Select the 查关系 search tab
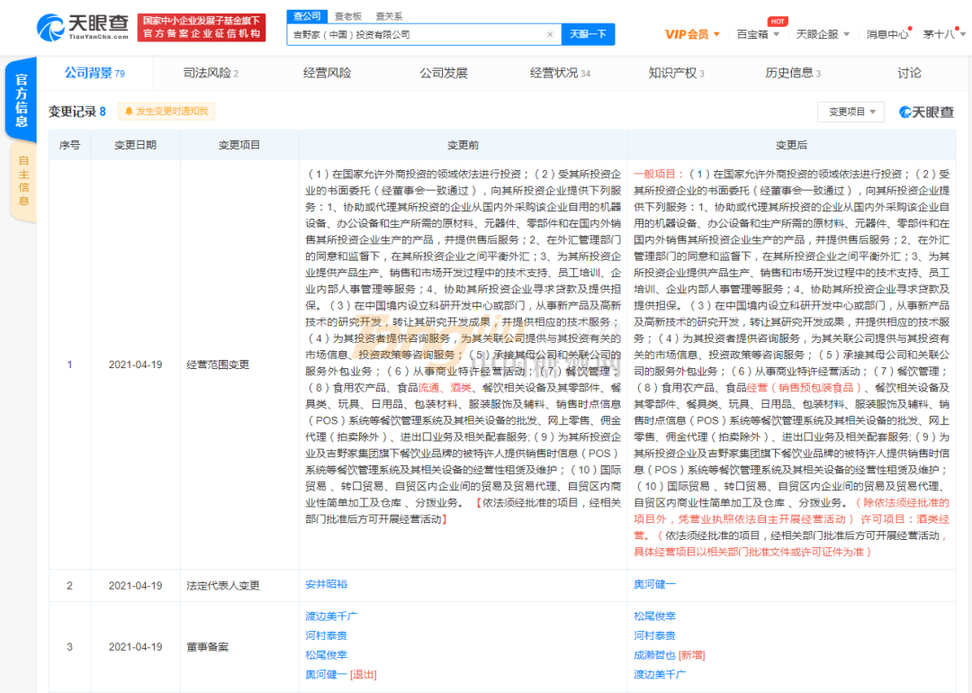Image resolution: width=972 pixels, height=693 pixels. pyautogui.click(x=389, y=16)
